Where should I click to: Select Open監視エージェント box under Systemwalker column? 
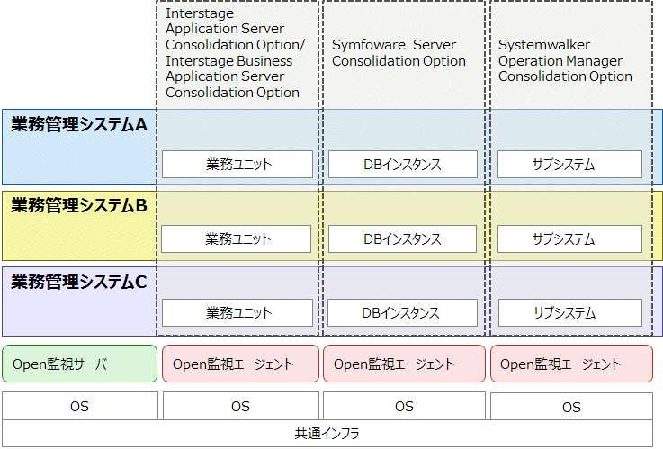point(571,364)
